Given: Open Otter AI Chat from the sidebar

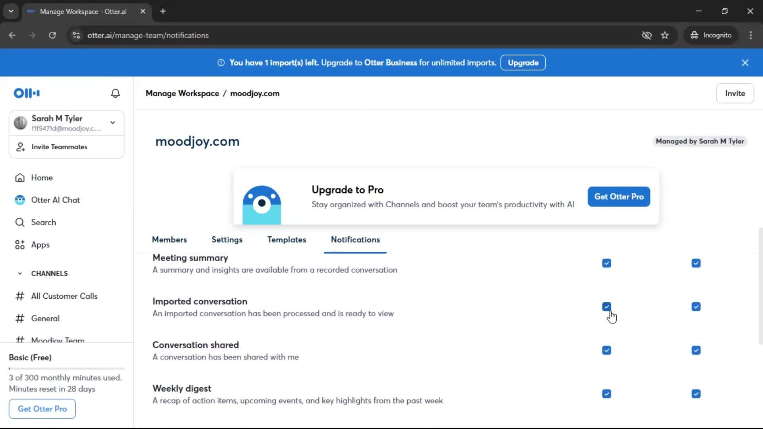Looking at the screenshot, I should coord(55,200).
